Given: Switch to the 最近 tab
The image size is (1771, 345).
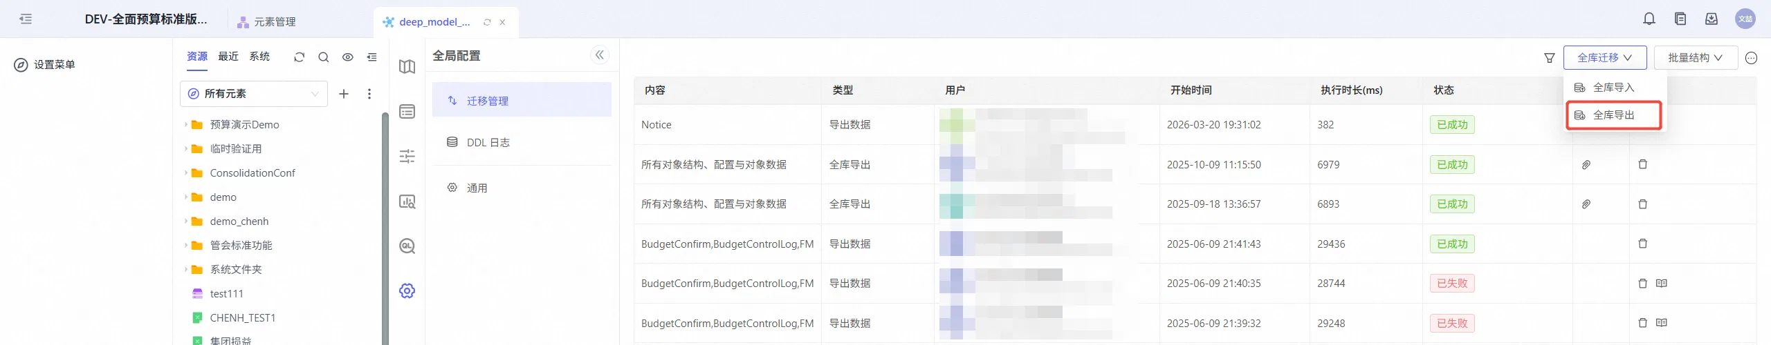Looking at the screenshot, I should pos(228,57).
